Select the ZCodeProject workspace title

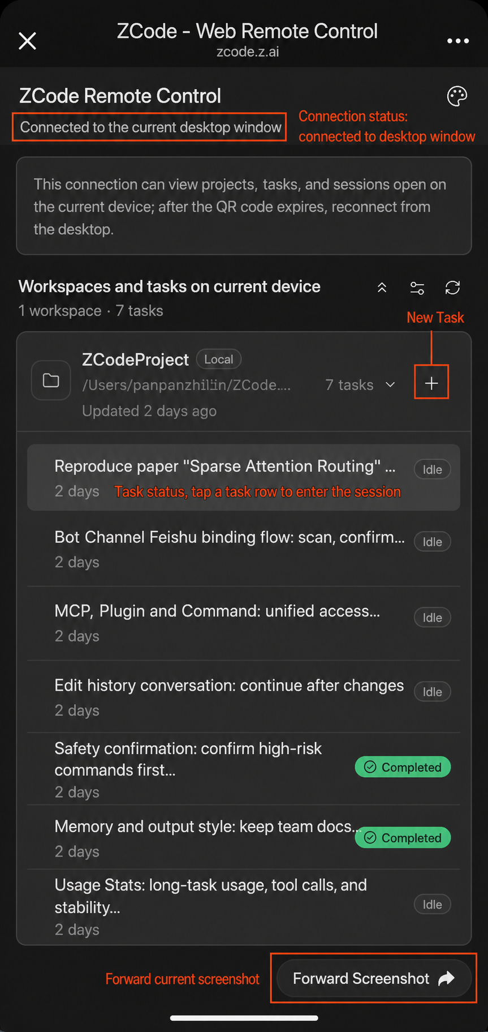(135, 360)
